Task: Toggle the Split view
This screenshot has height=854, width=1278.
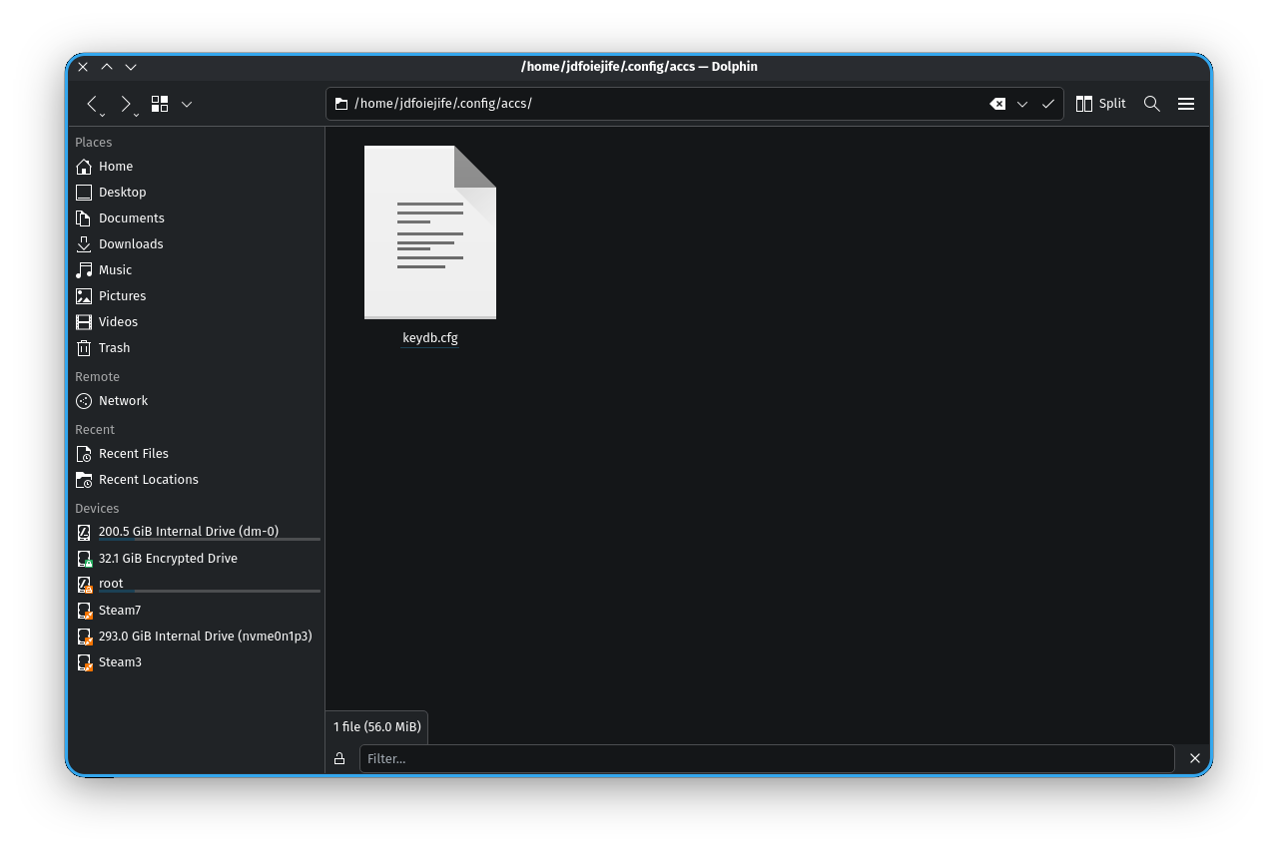Action: coord(1100,104)
